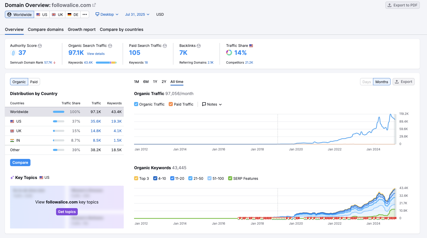Click Organic Search Traffic globe icon
This screenshot has height=238, width=427.
110,46
